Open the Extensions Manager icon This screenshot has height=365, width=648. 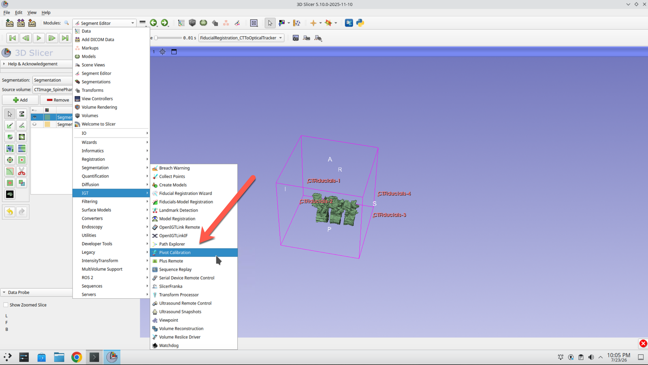click(349, 23)
